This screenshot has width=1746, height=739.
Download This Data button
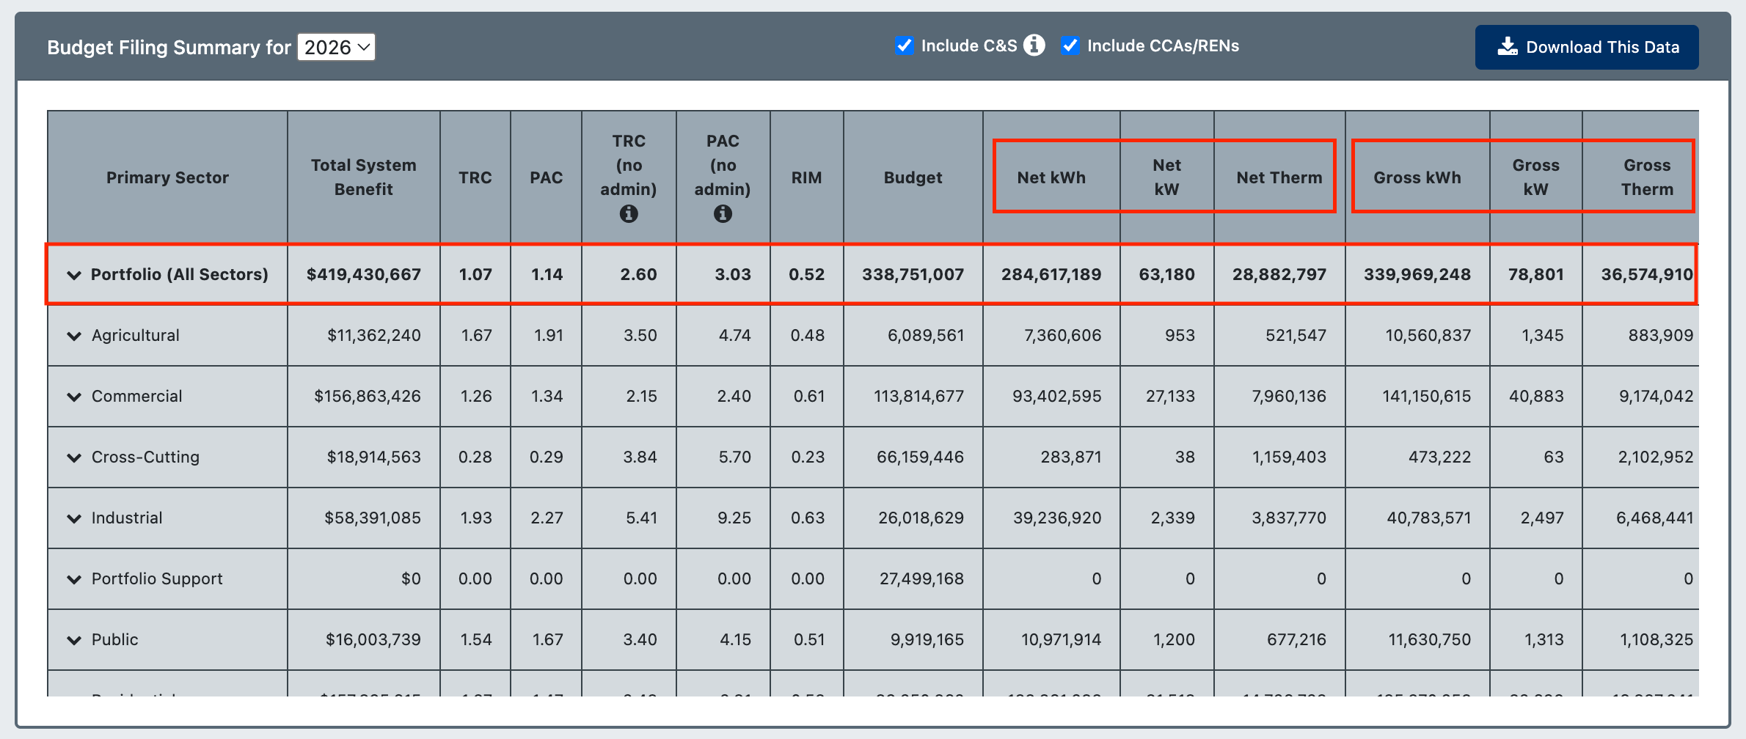[x=1587, y=47]
